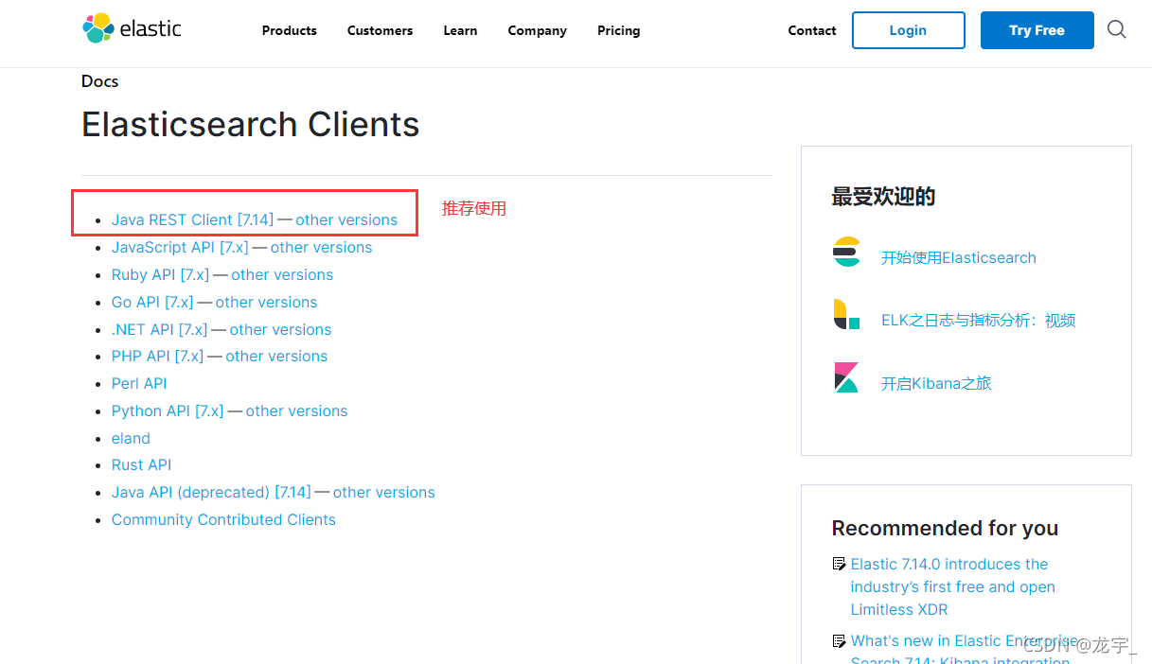Screen dimensions: 1152x664
Task: Open the Products menu
Action: [x=290, y=30]
